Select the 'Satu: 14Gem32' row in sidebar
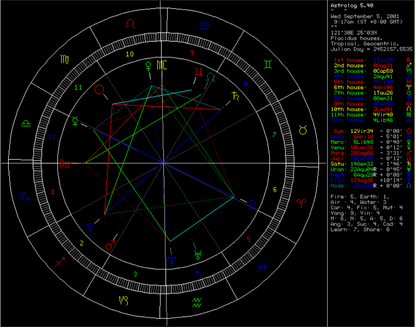The width and height of the screenshot is (416, 327). point(371,164)
